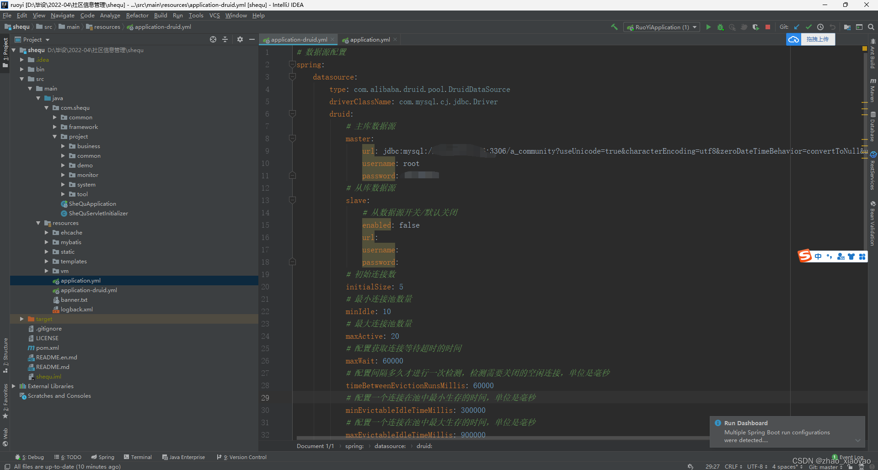Close the application-druid.yml tab
878x470 pixels.
(x=332, y=39)
